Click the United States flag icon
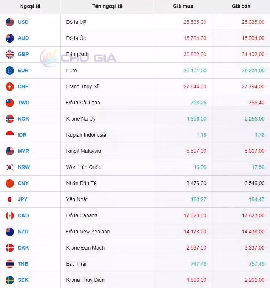 (10, 22)
